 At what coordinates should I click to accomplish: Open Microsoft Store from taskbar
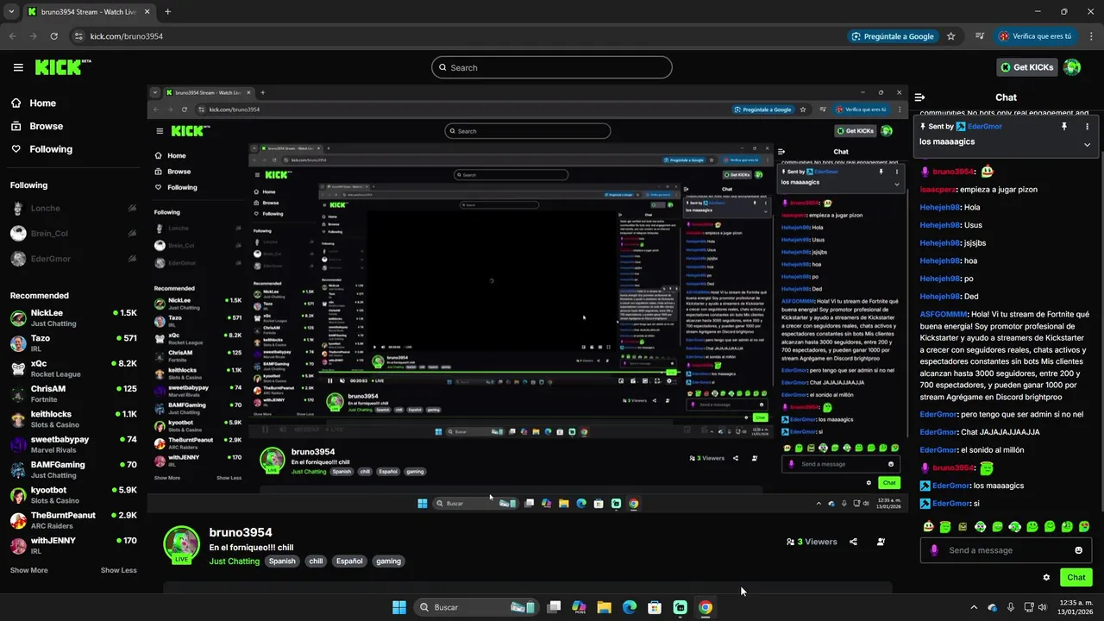(x=655, y=607)
